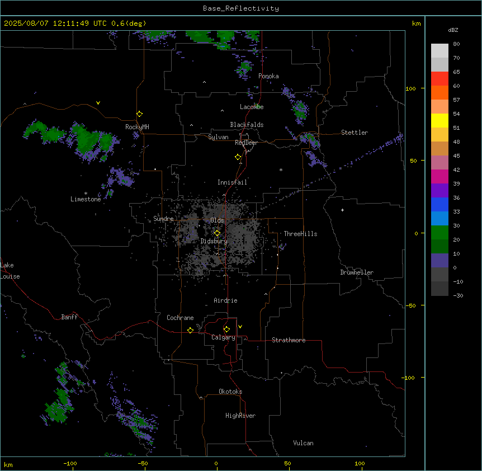Click the Limestone label
This screenshot has width=482, height=471.
pos(86,199)
